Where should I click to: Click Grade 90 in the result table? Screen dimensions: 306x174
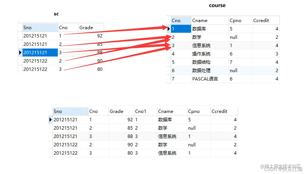click(130, 144)
